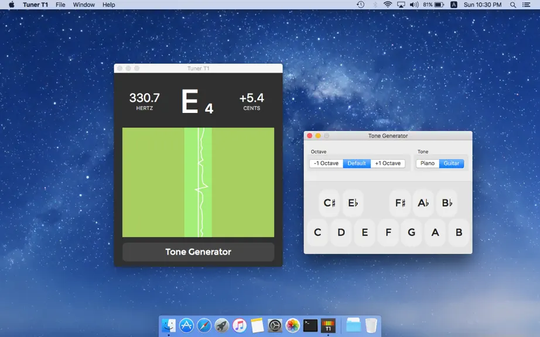This screenshot has width=540, height=337.
Task: Click the Tone Generator button
Action: click(199, 252)
